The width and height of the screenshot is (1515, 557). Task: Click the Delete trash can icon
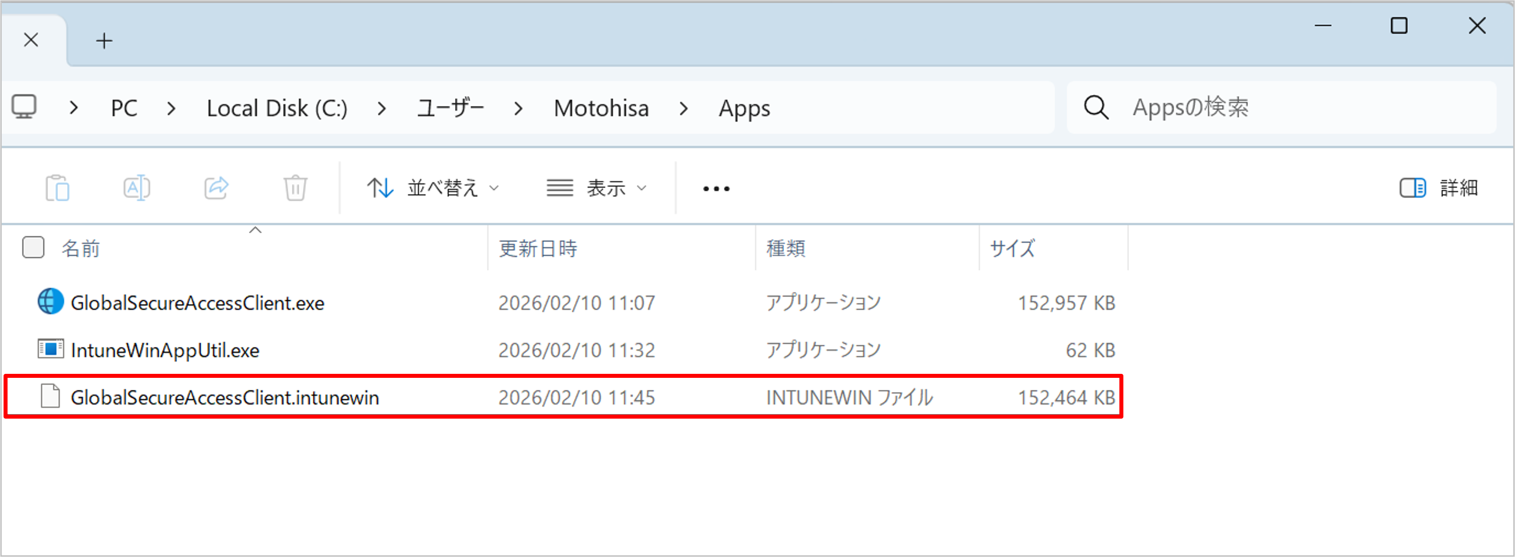coord(295,188)
